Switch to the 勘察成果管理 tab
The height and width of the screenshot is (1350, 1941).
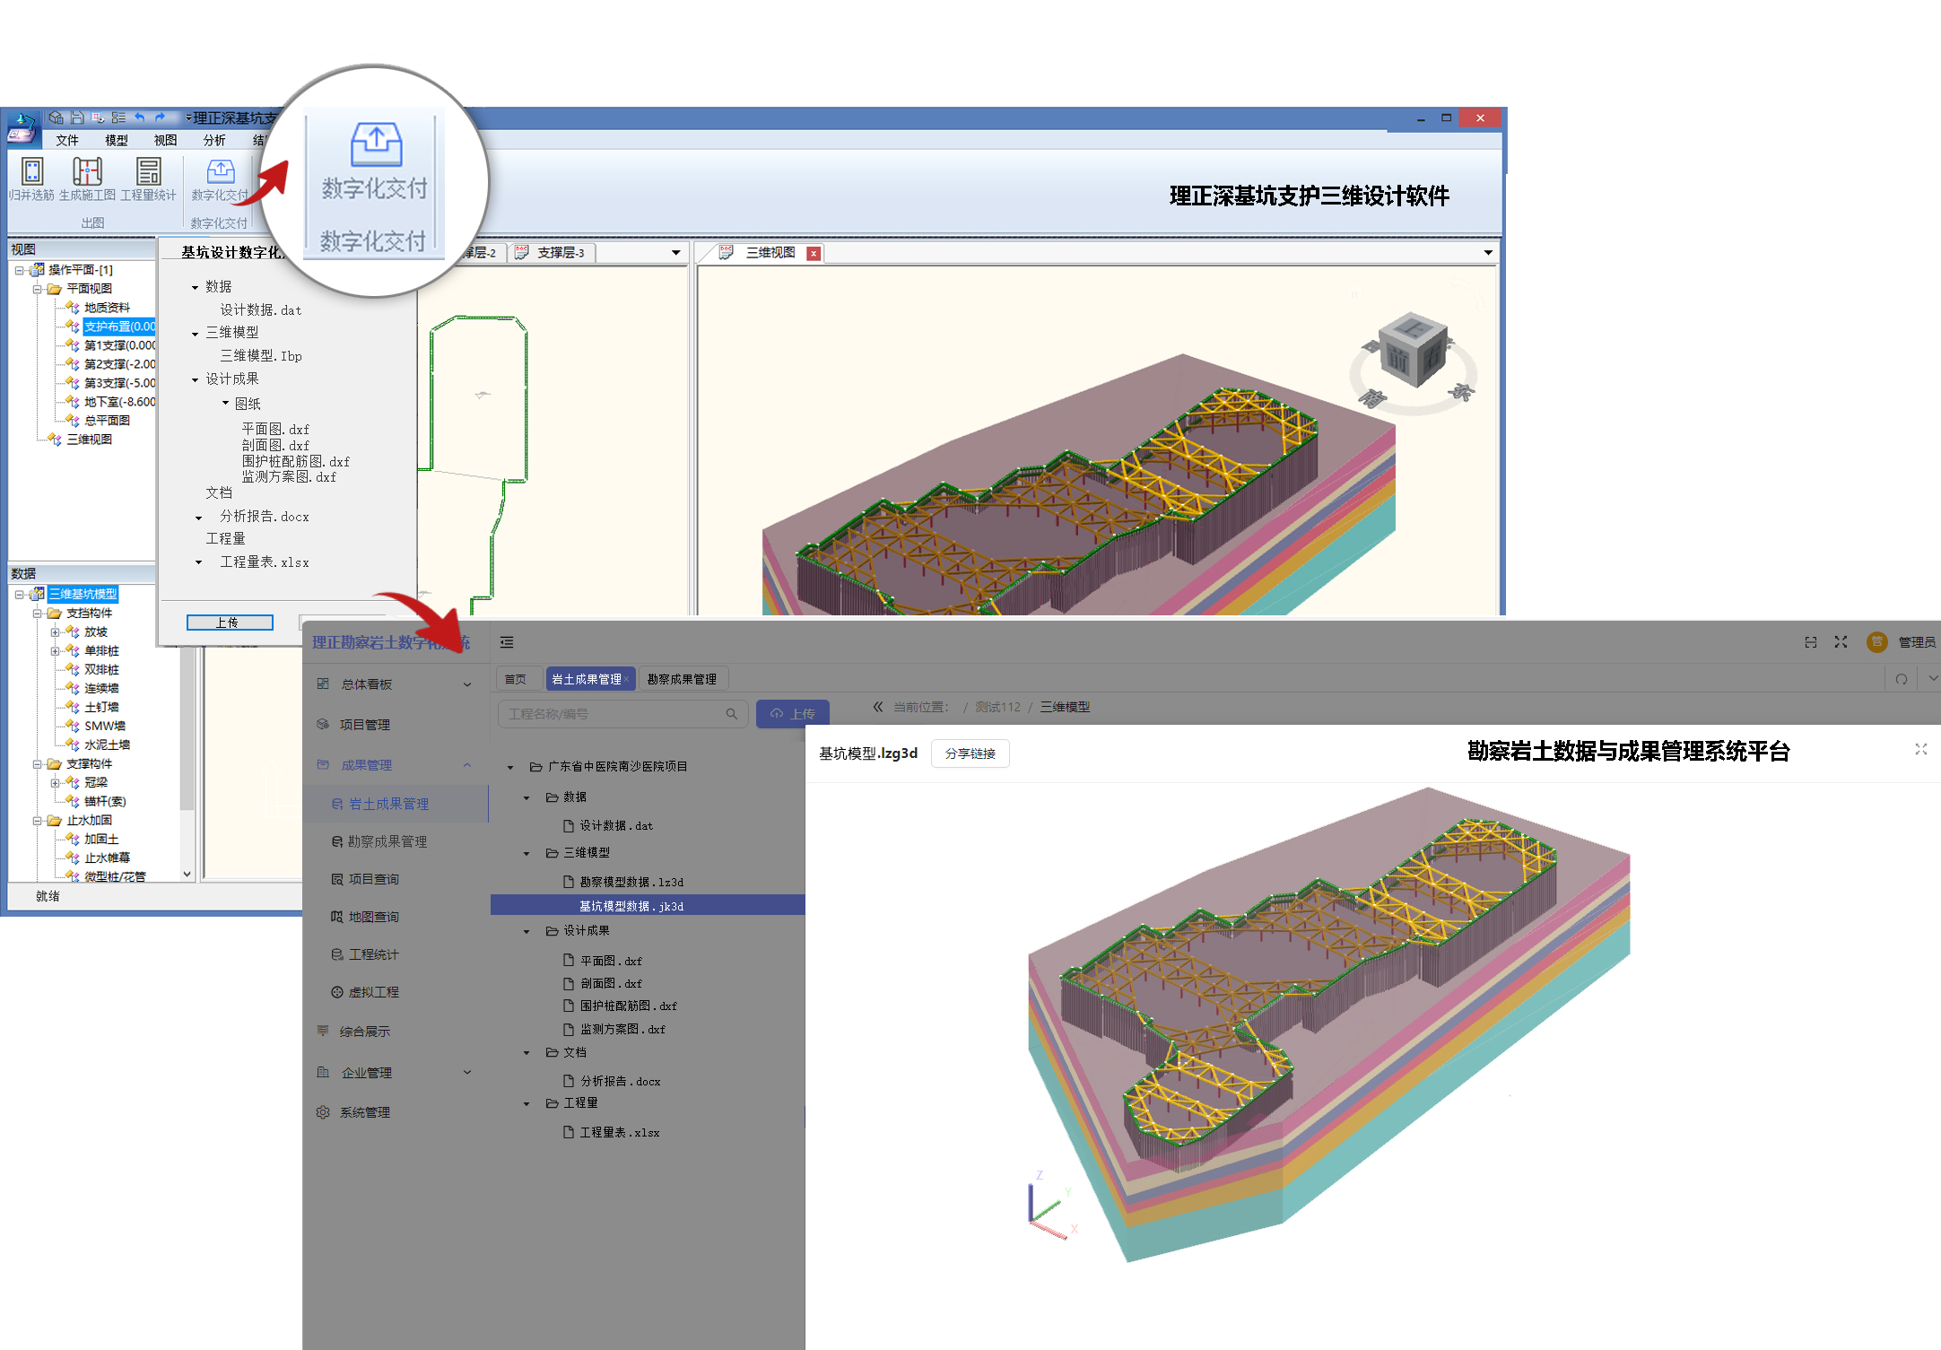[682, 679]
